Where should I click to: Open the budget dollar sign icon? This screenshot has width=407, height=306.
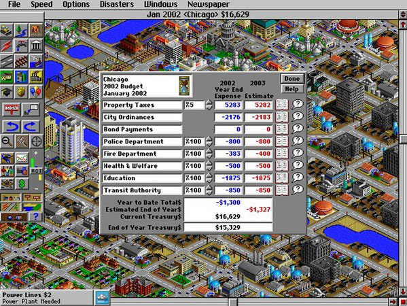pos(22,184)
